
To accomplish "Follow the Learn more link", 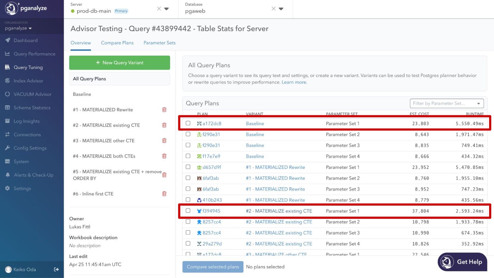I will pyautogui.click(x=294, y=82).
